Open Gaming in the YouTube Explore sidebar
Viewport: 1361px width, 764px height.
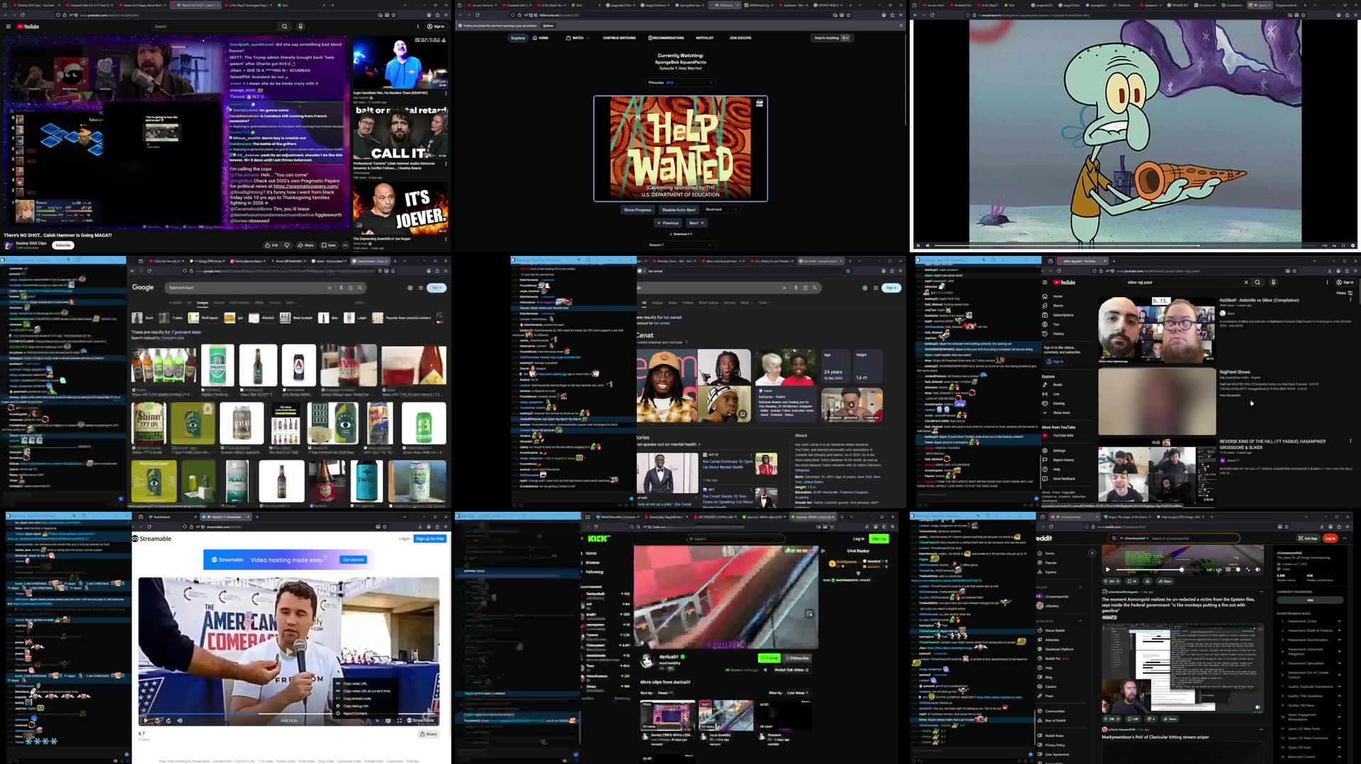[x=1058, y=403]
